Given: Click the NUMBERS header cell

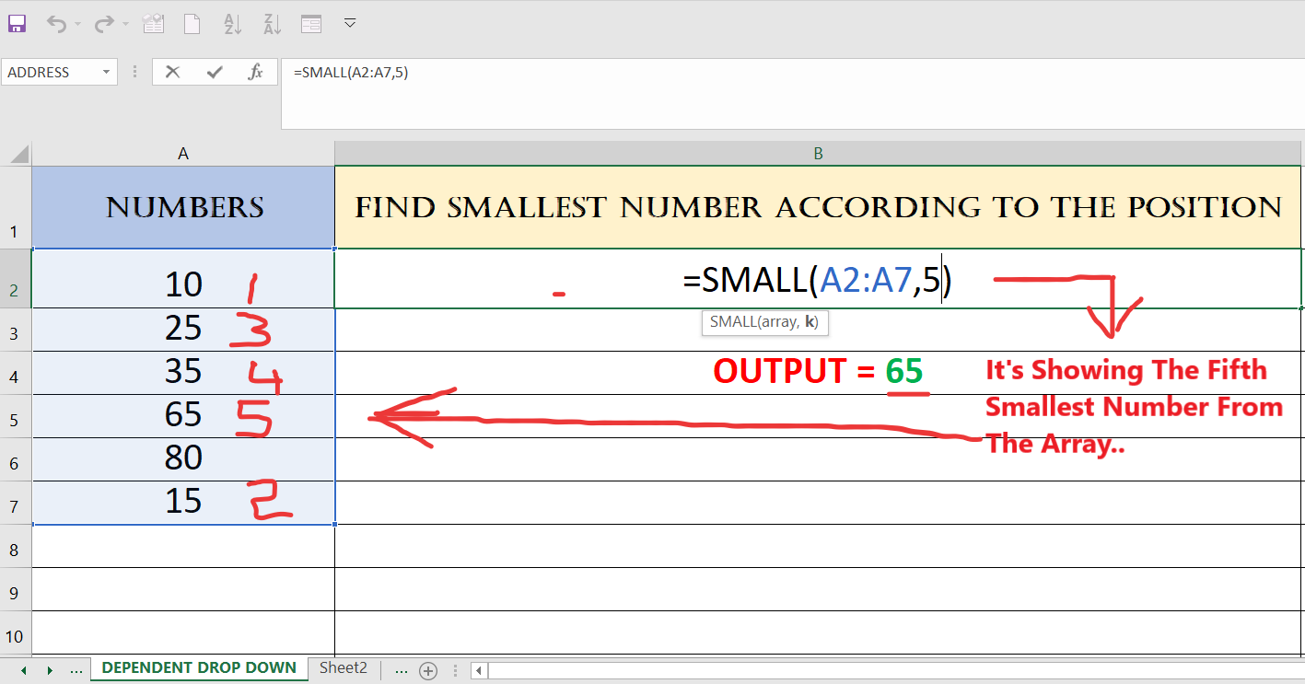Looking at the screenshot, I should 183,207.
